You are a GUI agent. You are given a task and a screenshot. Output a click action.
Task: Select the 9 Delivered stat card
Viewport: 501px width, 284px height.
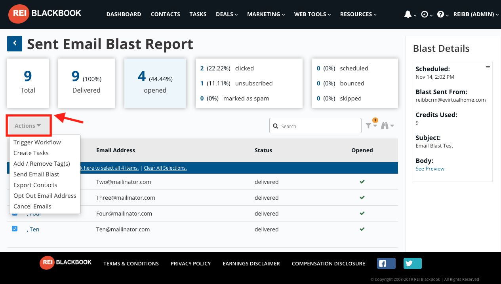(86, 83)
